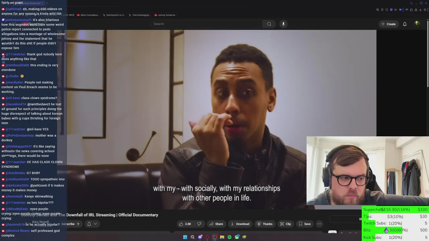The image size is (429, 241).
Task: Click the browser send/play arrow icon
Action: tap(396, 10)
